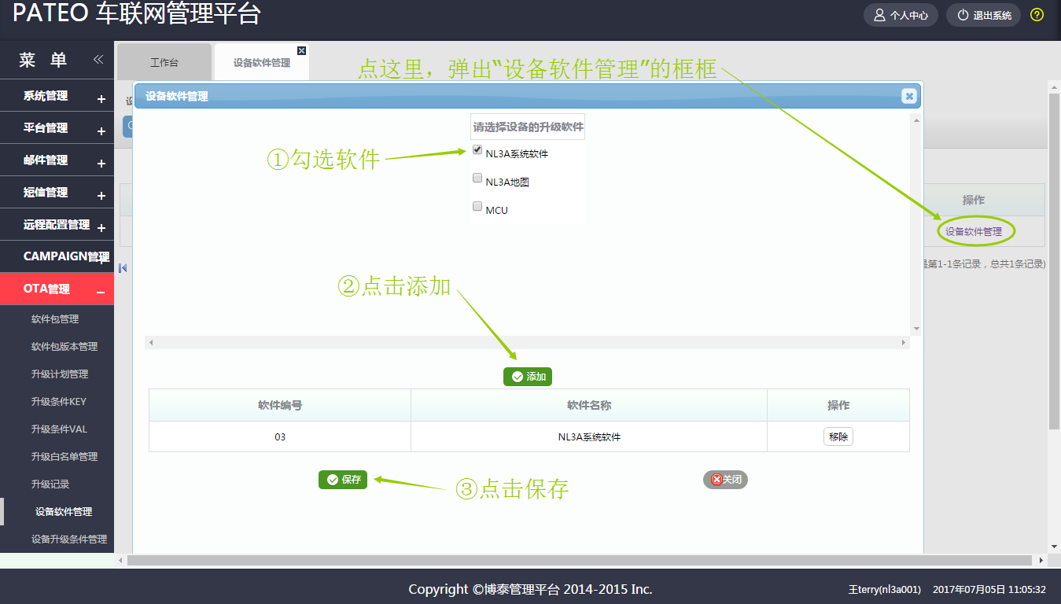Collapse the menu with double-chevron icon
The height and width of the screenshot is (604, 1061).
tap(98, 60)
